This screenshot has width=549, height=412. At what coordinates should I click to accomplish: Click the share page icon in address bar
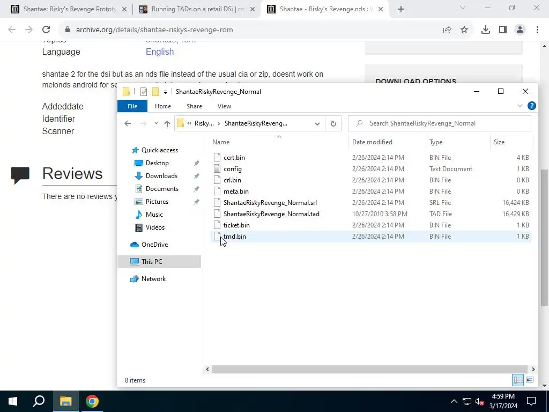click(x=447, y=30)
